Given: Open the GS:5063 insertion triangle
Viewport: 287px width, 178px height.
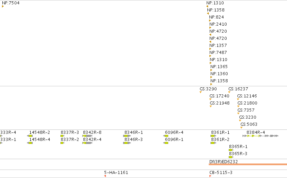Looking at the screenshot, I should [x=241, y=128].
